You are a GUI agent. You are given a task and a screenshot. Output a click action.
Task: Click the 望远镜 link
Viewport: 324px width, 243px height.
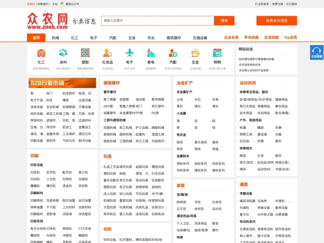(262, 134)
